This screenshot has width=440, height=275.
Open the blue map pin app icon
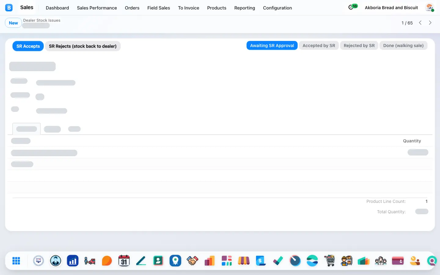click(x=175, y=261)
